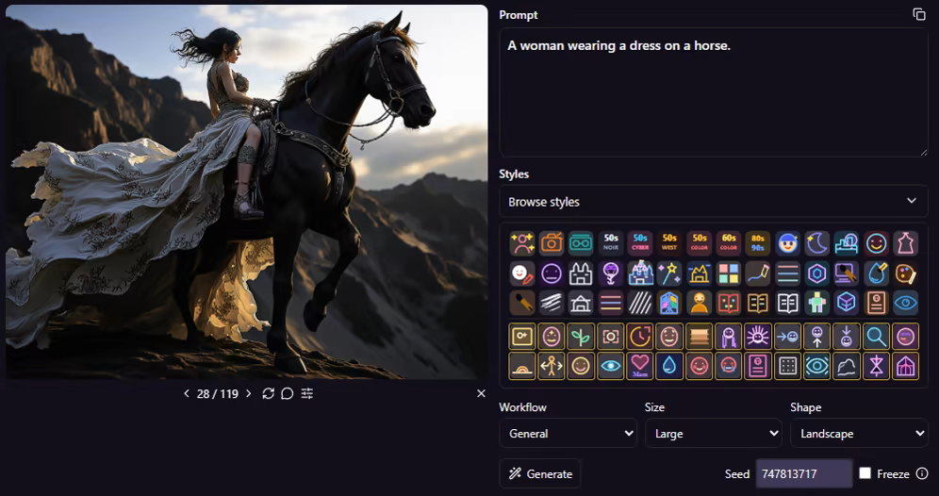Choose the magnifying glass style icon
The height and width of the screenshot is (496, 939).
click(876, 337)
